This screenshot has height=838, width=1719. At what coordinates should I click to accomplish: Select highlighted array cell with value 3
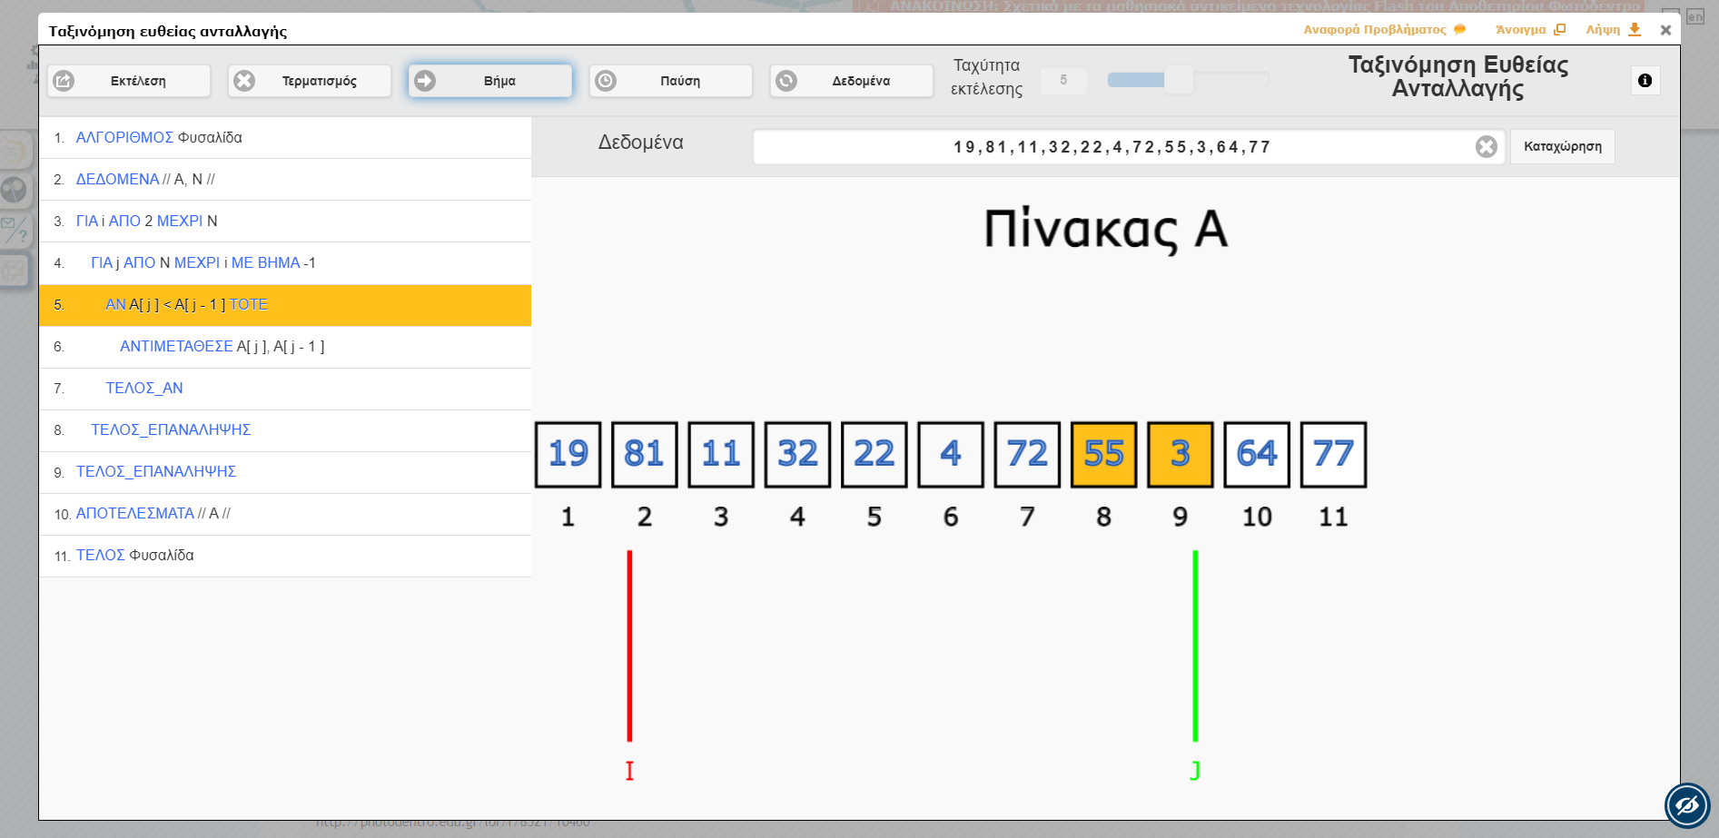1180,454
